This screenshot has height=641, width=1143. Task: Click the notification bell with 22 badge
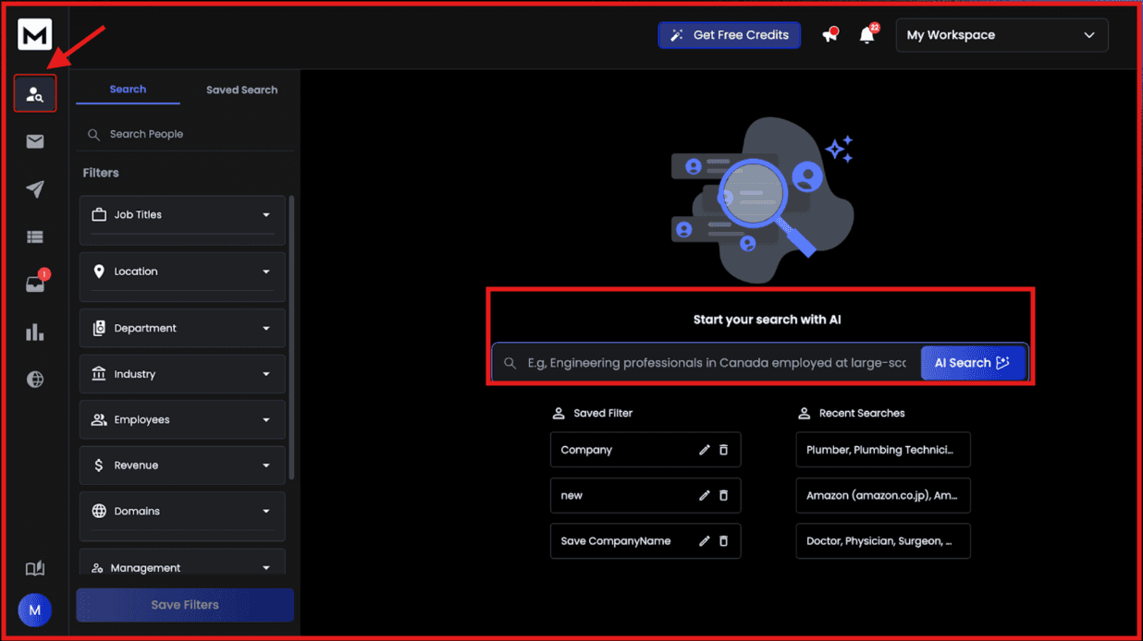pos(866,34)
